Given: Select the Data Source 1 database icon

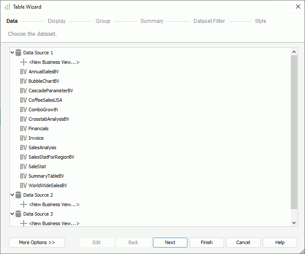Looking at the screenshot, I should [x=18, y=53].
